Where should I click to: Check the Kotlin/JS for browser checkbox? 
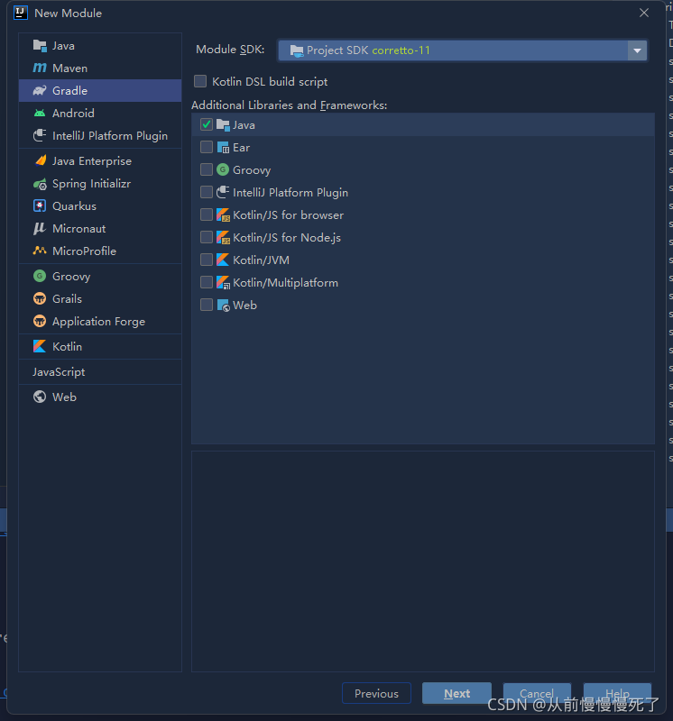(x=207, y=214)
